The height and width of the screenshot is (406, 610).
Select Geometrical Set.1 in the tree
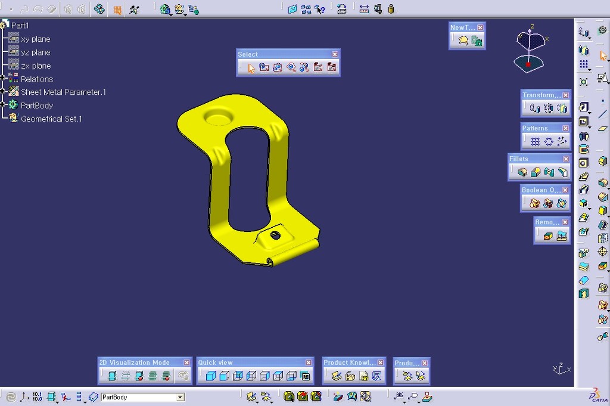point(51,119)
